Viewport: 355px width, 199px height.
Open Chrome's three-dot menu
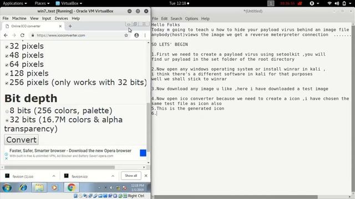[x=145, y=35]
